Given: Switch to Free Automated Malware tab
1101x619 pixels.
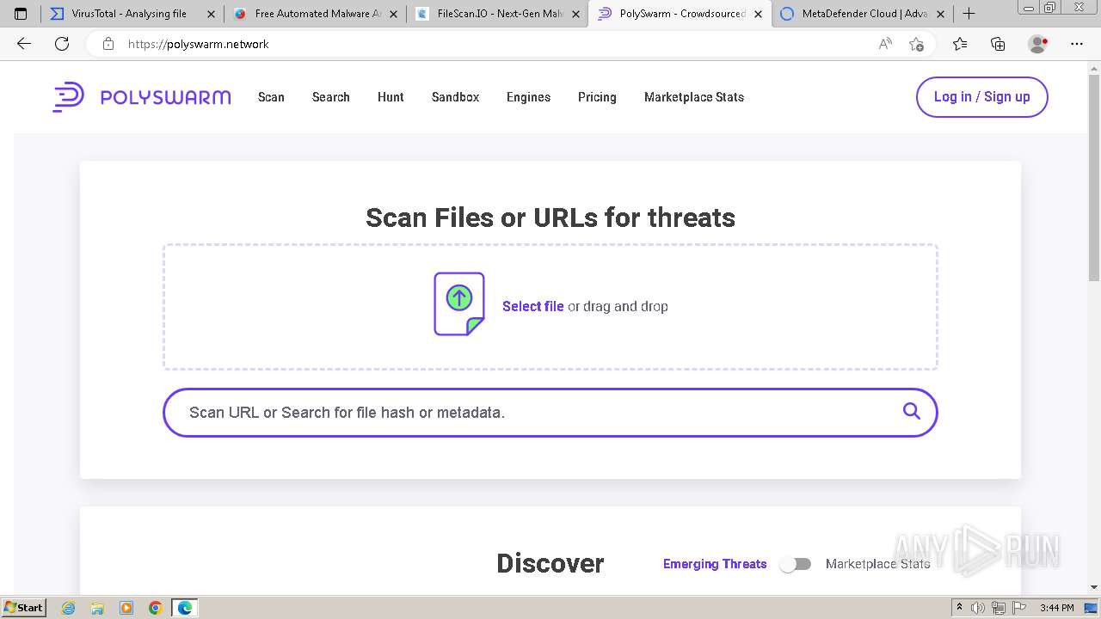Looking at the screenshot, I should tap(314, 14).
